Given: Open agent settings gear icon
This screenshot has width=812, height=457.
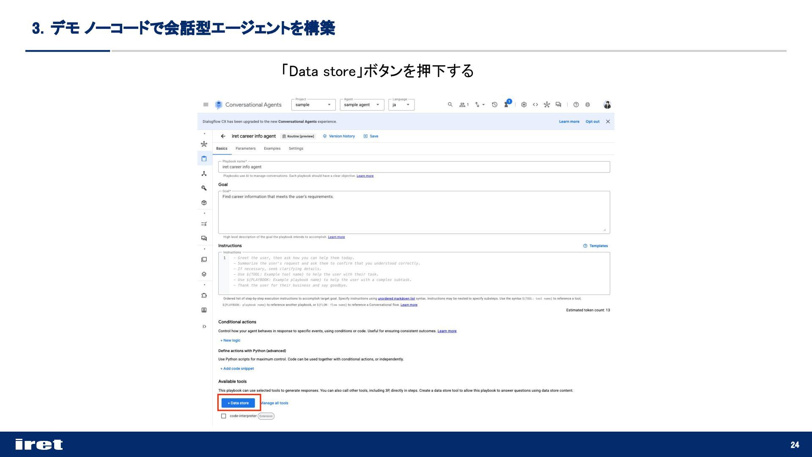Looking at the screenshot, I should click(x=524, y=105).
